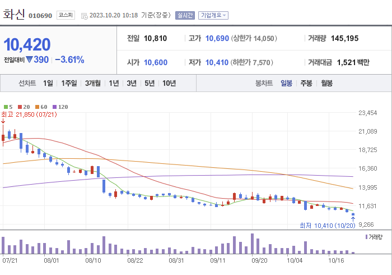Switch to 일봉 candlestick chart
This screenshot has height=275, width=392.
coord(287,83)
